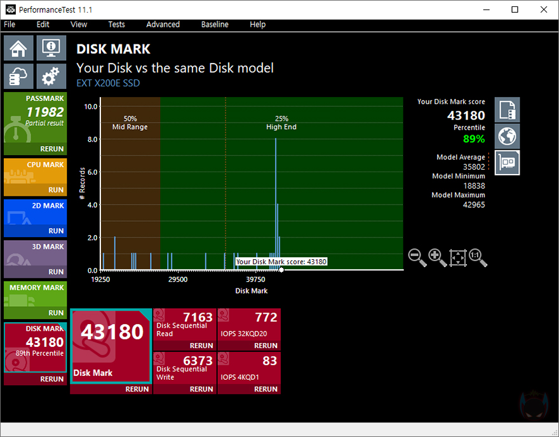Image resolution: width=559 pixels, height=437 pixels.
Task: Click the PerformanceTest app icon in title bar
Action: tap(11, 10)
